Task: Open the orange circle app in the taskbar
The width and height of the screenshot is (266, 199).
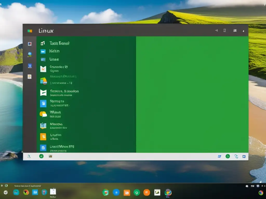Action: [147, 193]
